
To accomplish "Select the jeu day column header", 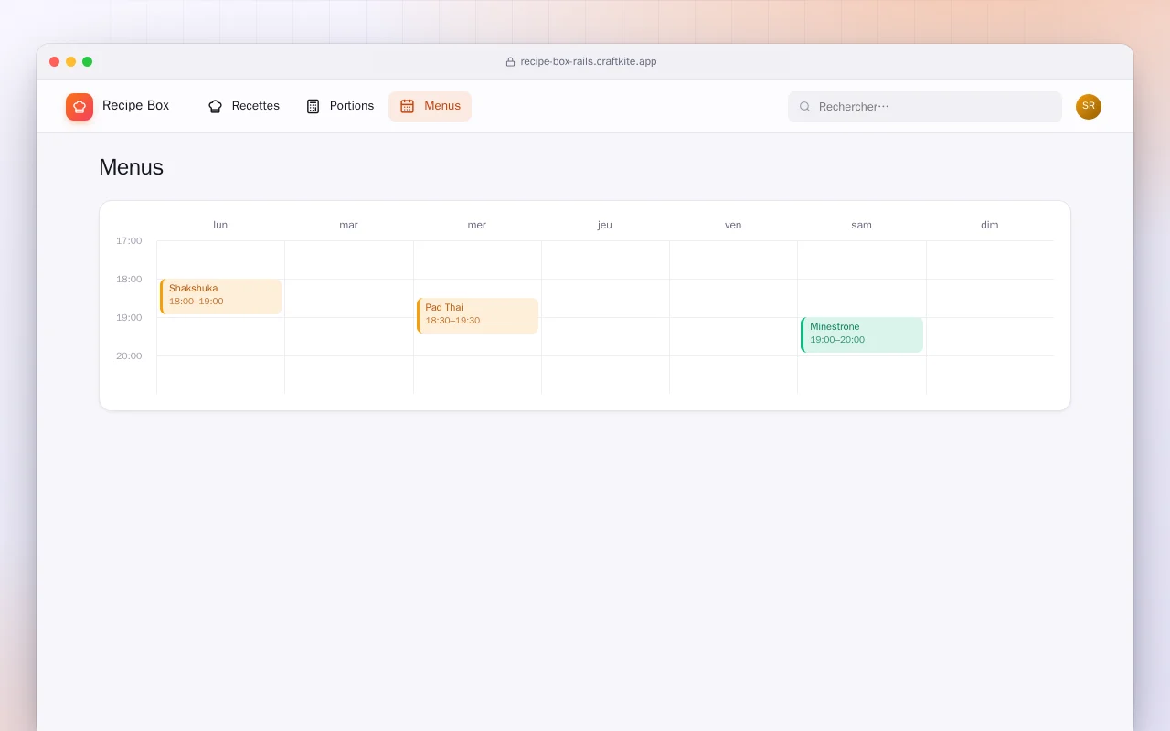I will [605, 225].
